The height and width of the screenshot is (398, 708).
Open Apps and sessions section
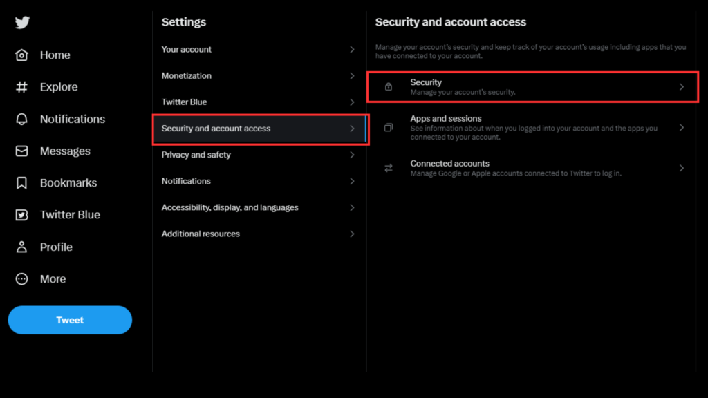446,119
